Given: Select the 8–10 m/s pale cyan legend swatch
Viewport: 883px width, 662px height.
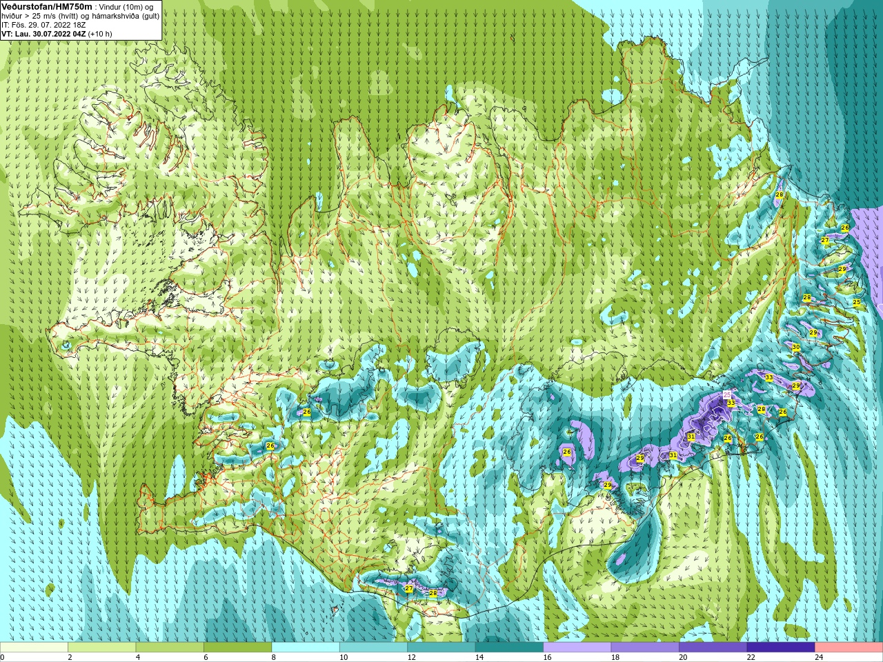Looking at the screenshot, I should (x=306, y=648).
